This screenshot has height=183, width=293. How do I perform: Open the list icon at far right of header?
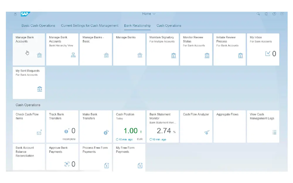[x=282, y=14]
